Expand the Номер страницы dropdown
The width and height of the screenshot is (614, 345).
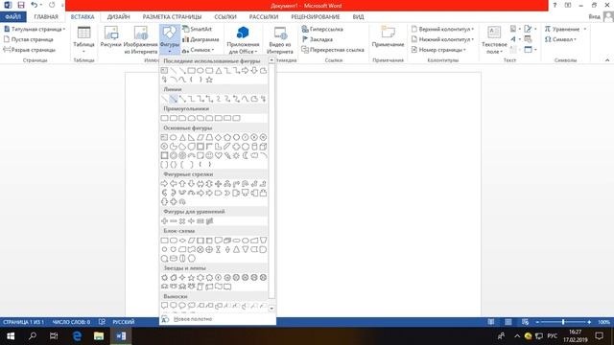pos(438,50)
